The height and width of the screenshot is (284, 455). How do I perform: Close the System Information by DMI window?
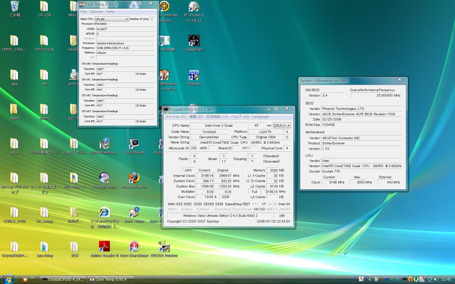(399, 79)
